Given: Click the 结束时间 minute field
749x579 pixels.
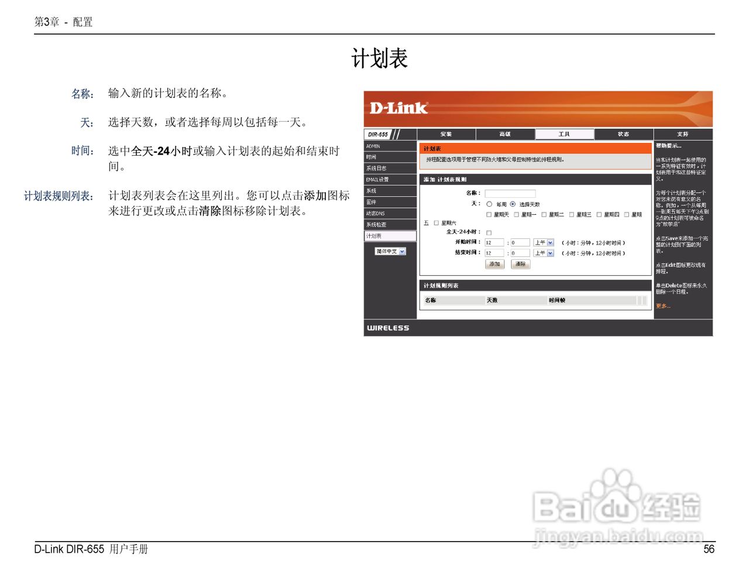Looking at the screenshot, I should (521, 253).
